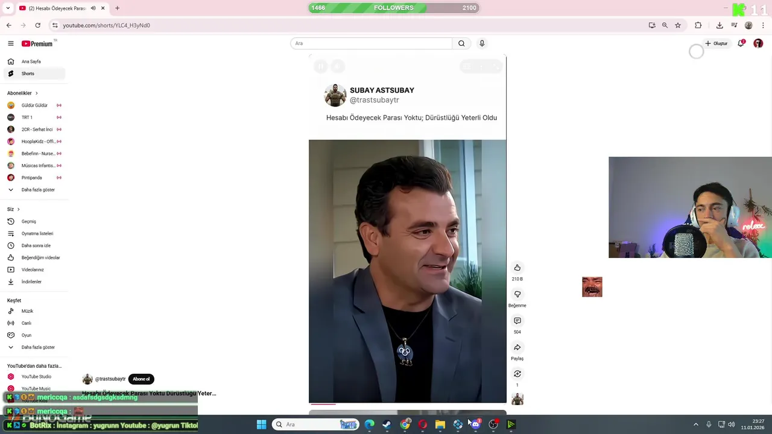Open Canlı live section
Image resolution: width=772 pixels, height=434 pixels.
[x=34, y=323]
